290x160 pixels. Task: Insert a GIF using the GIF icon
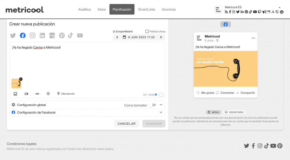(37, 94)
